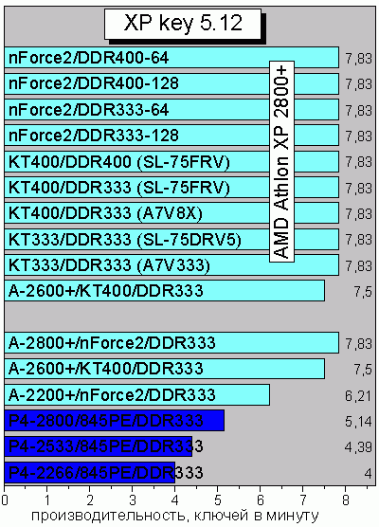Click the 6,21 value label
The height and width of the screenshot is (527, 379).
click(x=358, y=396)
